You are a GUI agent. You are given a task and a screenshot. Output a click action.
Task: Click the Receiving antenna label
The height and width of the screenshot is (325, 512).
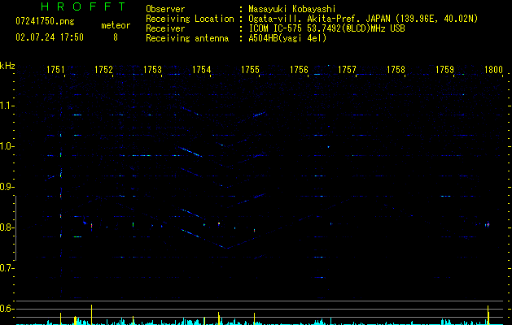tap(187, 38)
